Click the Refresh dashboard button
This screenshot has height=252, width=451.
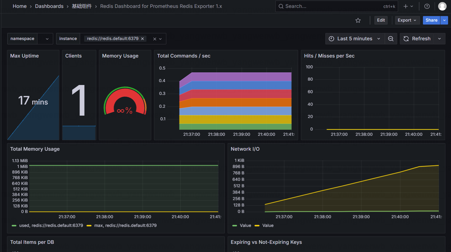417,39
